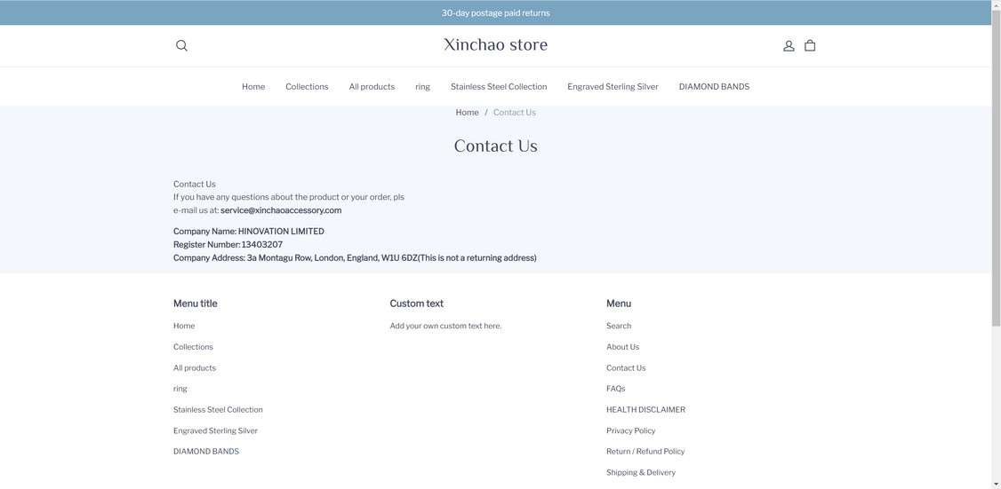
Task: Open DIAMOND BANDS in the top navigation
Action: (x=714, y=87)
